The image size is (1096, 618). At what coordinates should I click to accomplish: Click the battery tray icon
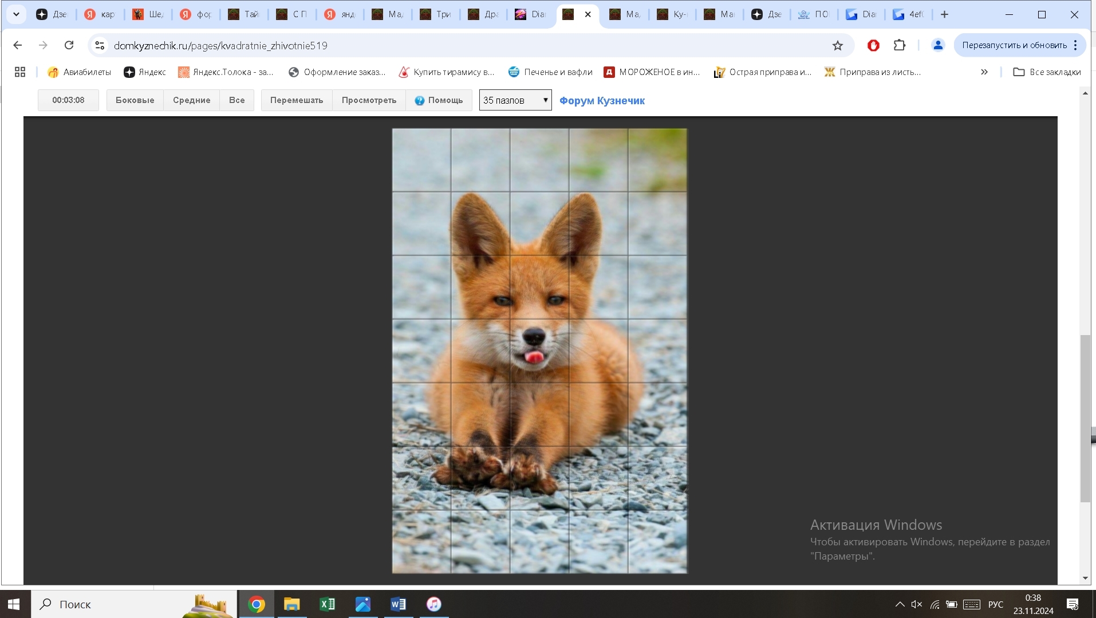pyautogui.click(x=952, y=604)
